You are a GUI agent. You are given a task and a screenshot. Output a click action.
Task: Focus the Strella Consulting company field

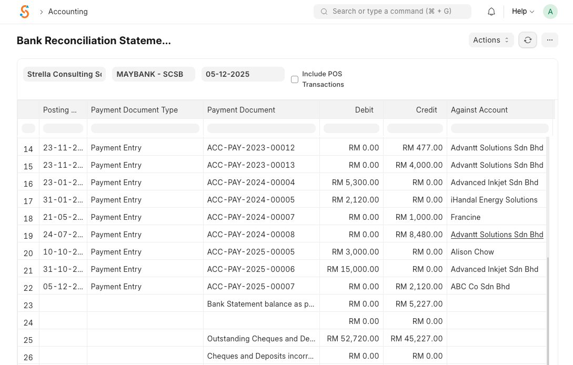[64, 74]
